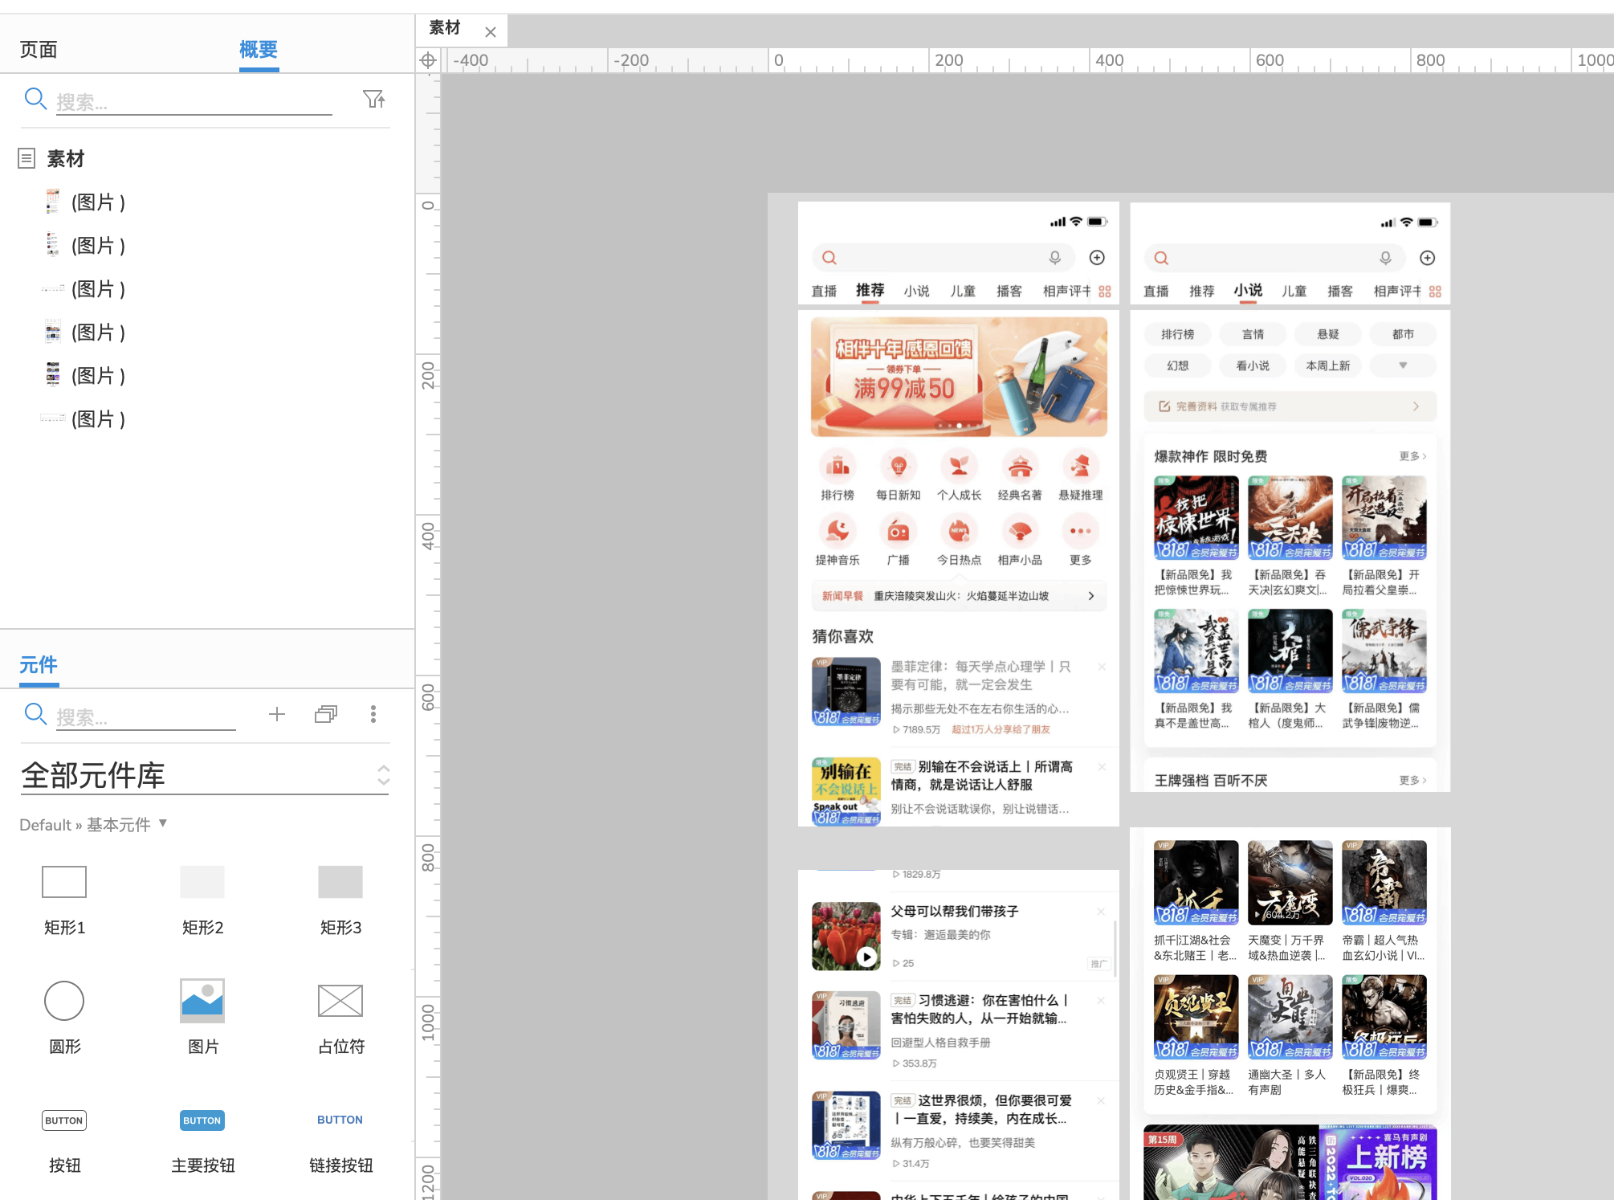Screen dimensions: 1614x1200
Task: Click the widget library search field
Action: pos(145,716)
